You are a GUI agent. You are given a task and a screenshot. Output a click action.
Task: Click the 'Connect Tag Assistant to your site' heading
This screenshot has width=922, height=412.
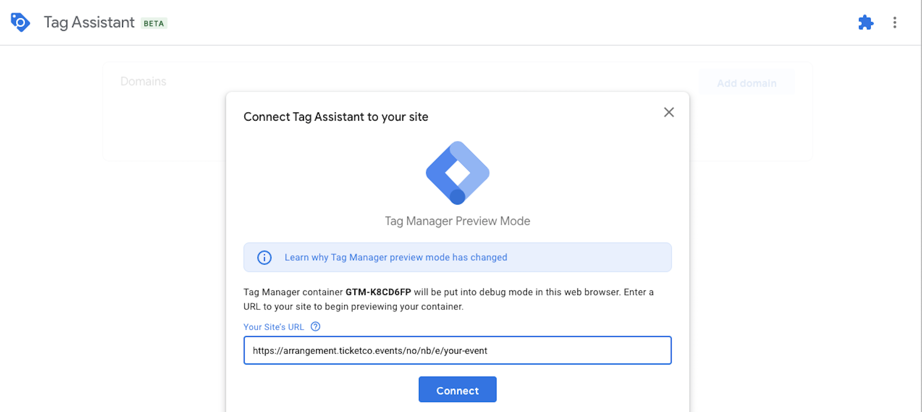pyautogui.click(x=336, y=117)
